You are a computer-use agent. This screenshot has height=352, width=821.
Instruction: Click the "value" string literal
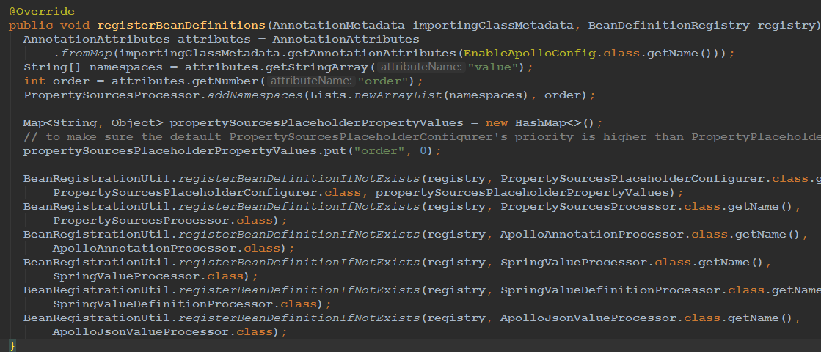tap(493, 67)
